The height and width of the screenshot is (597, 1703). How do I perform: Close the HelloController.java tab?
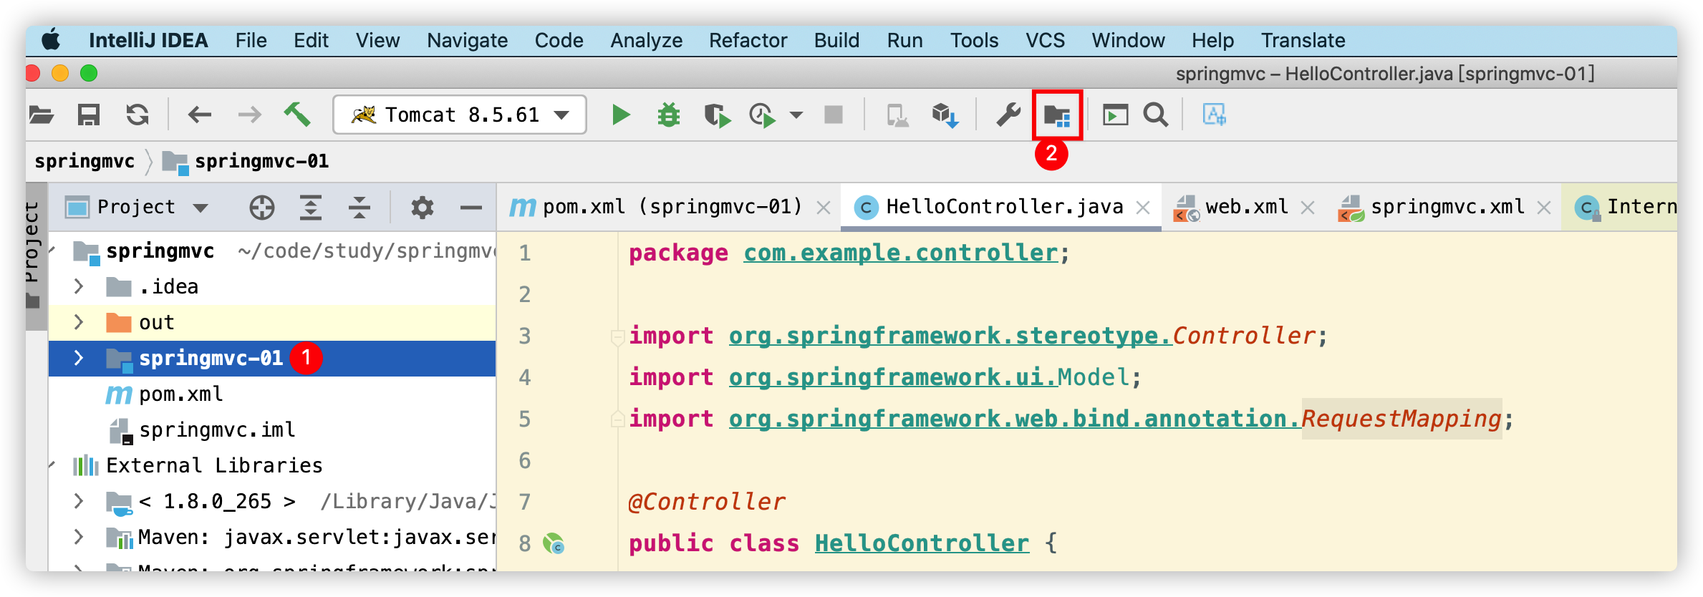point(1143,208)
